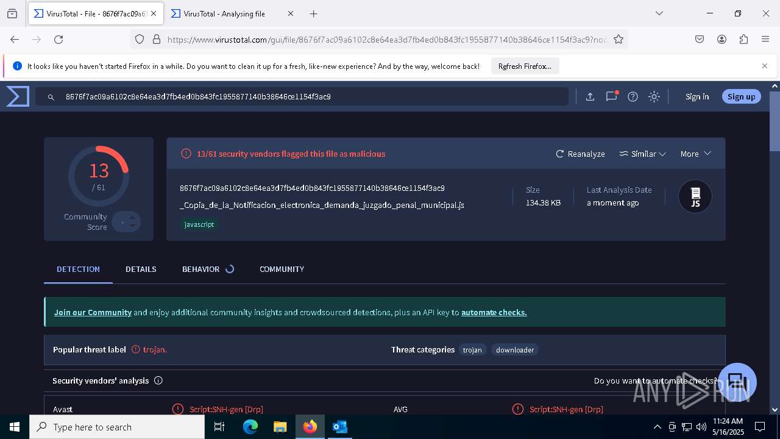The image size is (780, 439).
Task: Click the VirusTotal hash search field
Action: 302,96
